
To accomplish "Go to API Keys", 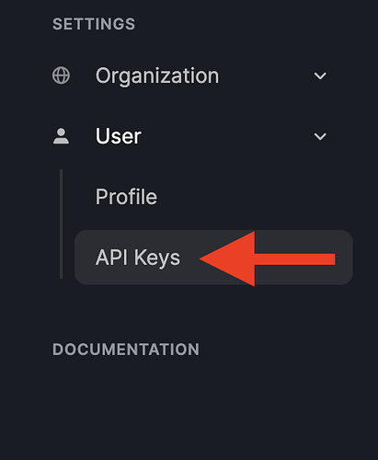I will pos(138,258).
